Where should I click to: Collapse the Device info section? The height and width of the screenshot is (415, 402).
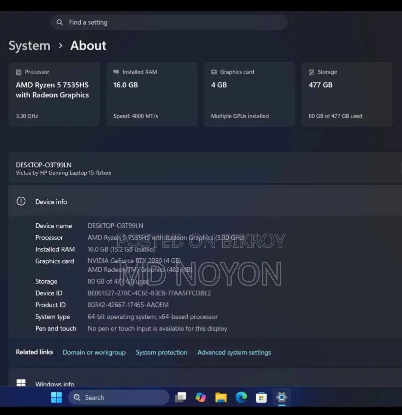pyautogui.click(x=205, y=202)
